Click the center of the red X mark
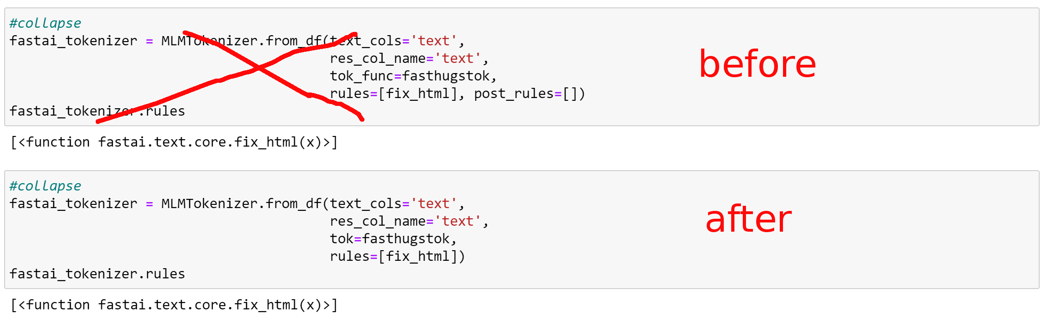 [259, 68]
